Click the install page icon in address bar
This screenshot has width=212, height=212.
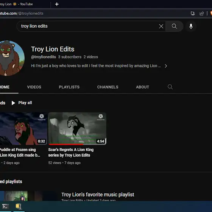(x=193, y=13)
